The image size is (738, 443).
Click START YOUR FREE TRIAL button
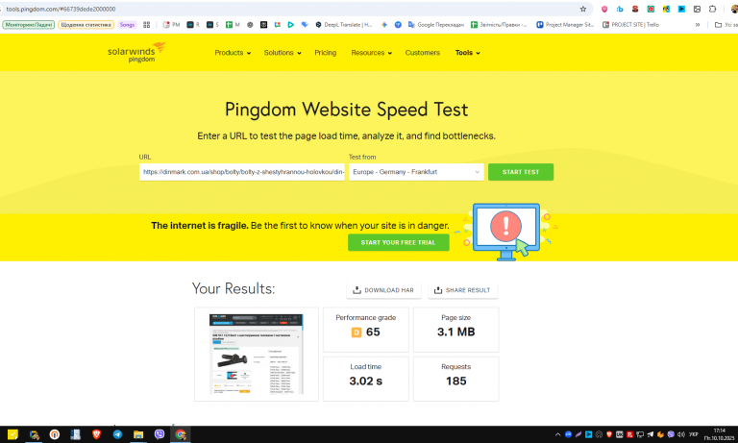point(398,242)
